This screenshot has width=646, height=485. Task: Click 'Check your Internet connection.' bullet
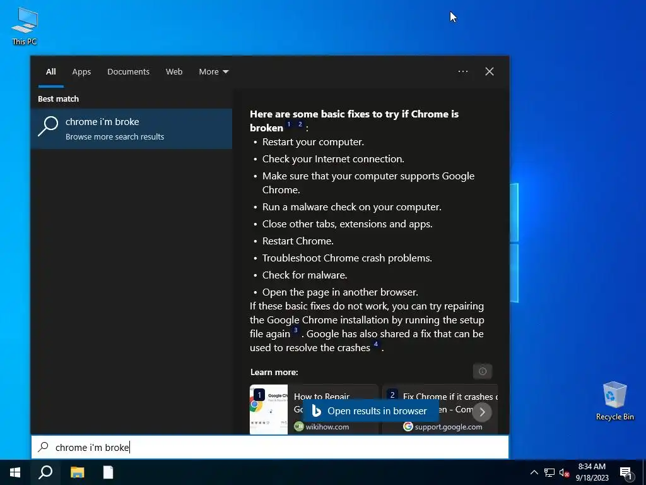pyautogui.click(x=333, y=159)
